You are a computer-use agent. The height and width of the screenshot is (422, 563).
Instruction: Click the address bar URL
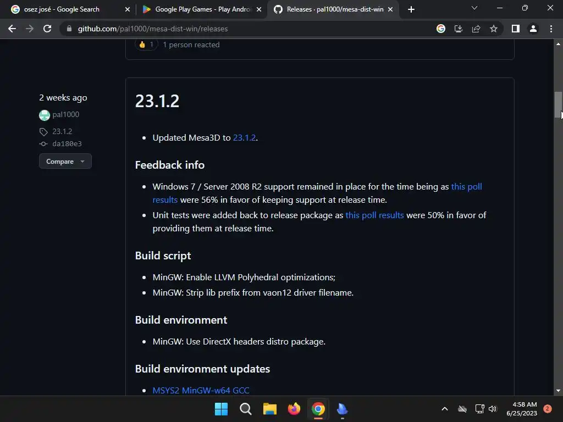click(x=153, y=29)
